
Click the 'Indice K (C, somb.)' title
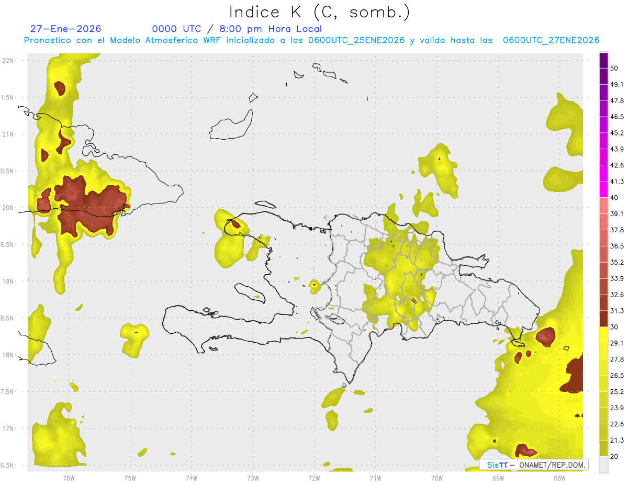(x=319, y=12)
